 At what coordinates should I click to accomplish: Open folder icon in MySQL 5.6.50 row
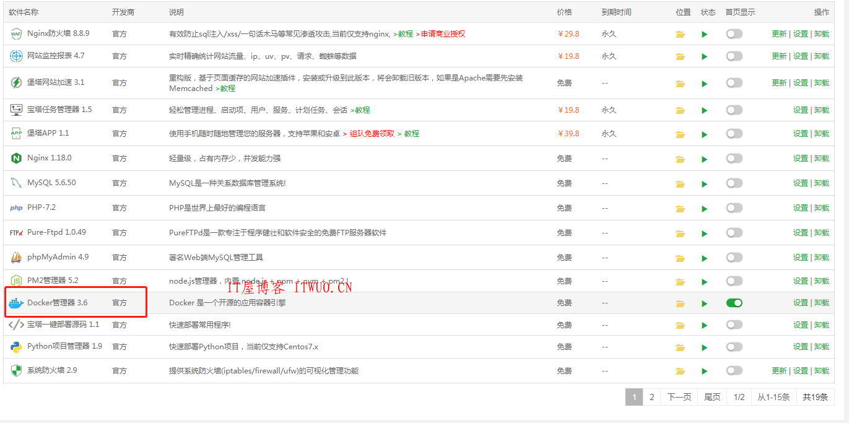pos(681,184)
